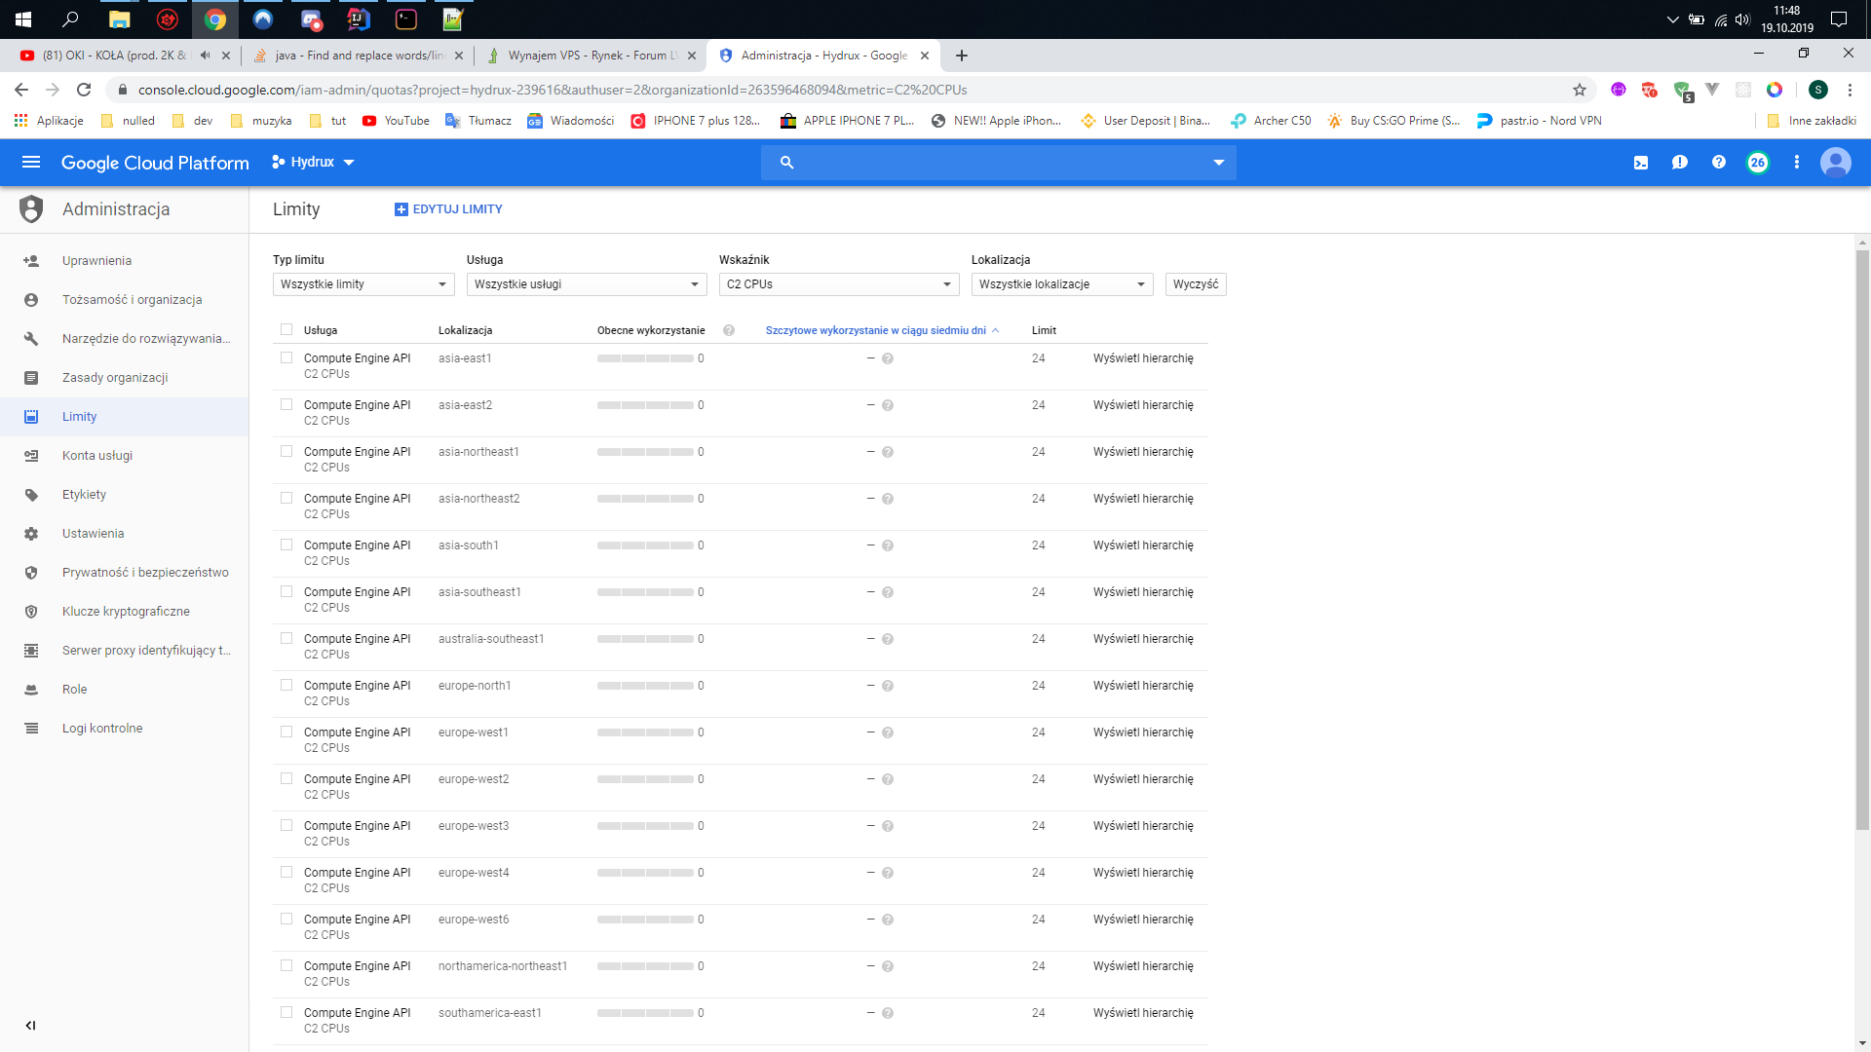The width and height of the screenshot is (1871, 1052).
Task: Open the Typ limitu dropdown
Action: pos(363,284)
